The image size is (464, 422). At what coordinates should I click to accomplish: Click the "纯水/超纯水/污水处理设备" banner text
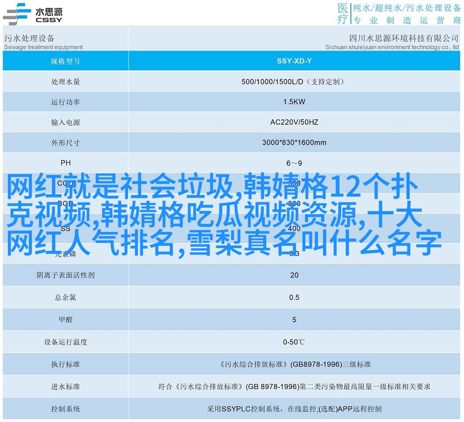pyautogui.click(x=407, y=8)
